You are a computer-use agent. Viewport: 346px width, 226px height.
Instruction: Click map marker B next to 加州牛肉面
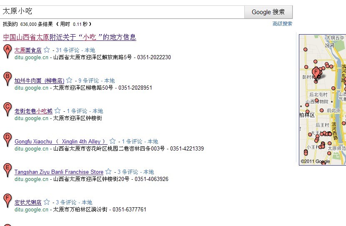point(8,78)
